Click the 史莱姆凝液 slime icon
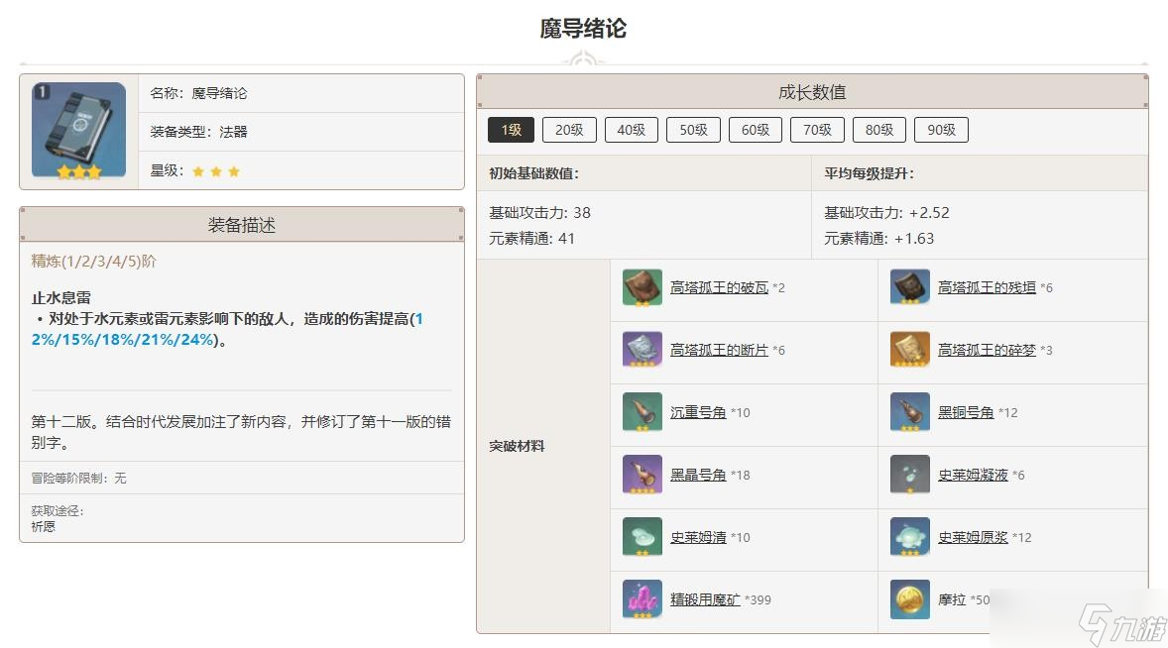The height and width of the screenshot is (648, 1168). 909,476
